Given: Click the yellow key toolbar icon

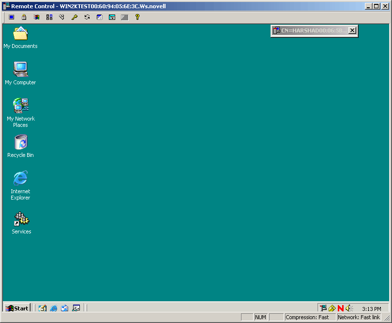Looking at the screenshot, I should pyautogui.click(x=74, y=17).
